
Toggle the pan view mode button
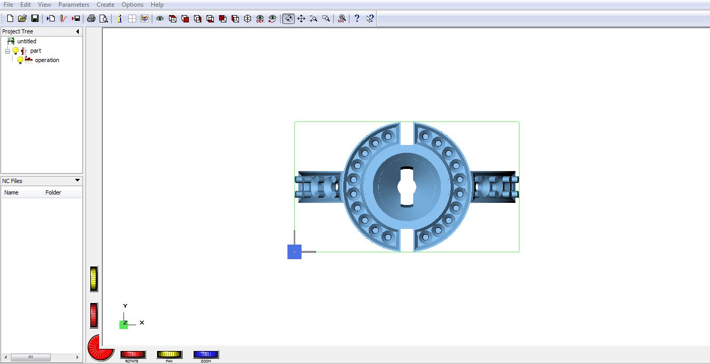click(301, 19)
